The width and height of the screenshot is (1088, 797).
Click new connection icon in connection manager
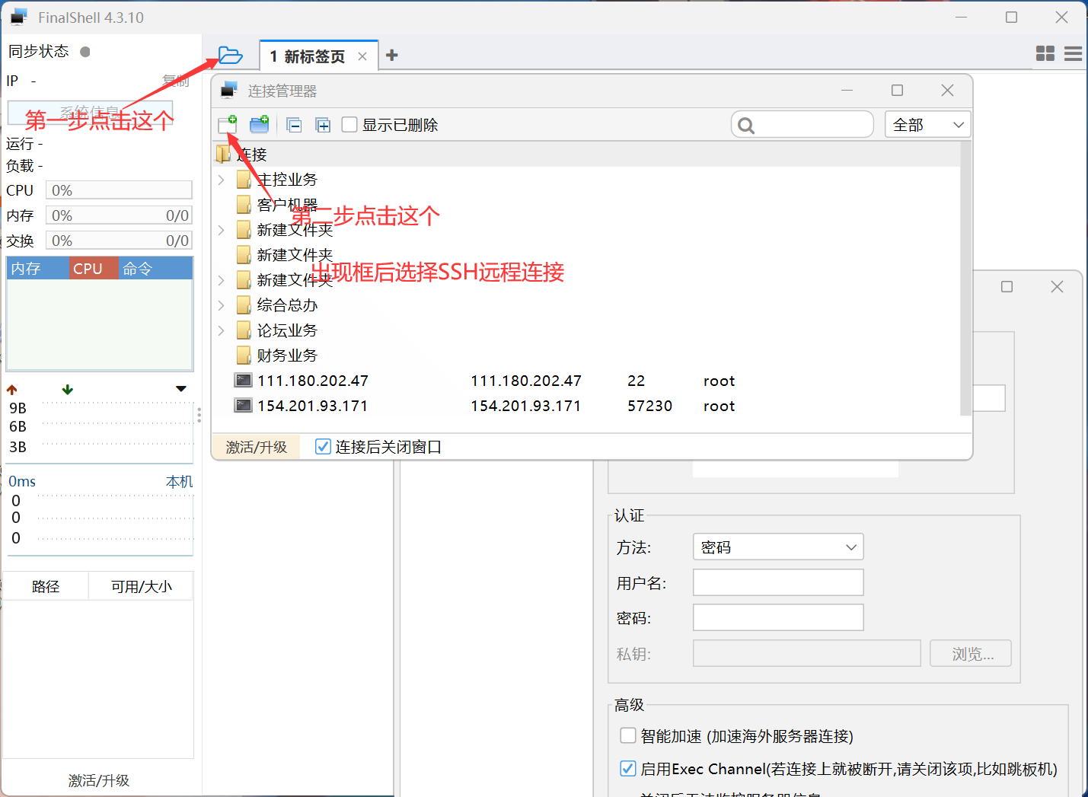(x=228, y=124)
